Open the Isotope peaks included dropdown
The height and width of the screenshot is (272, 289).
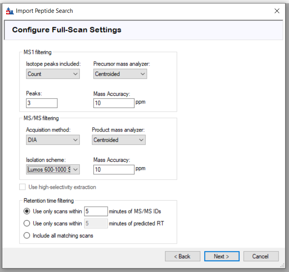pyautogui.click(x=53, y=74)
